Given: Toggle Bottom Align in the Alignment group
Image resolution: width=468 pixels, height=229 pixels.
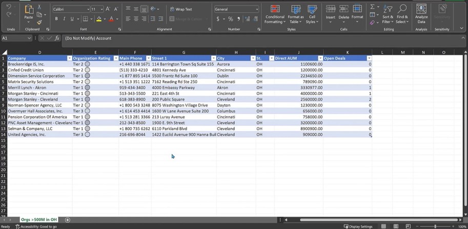Looking at the screenshot, I should pyautogui.click(x=144, y=9).
